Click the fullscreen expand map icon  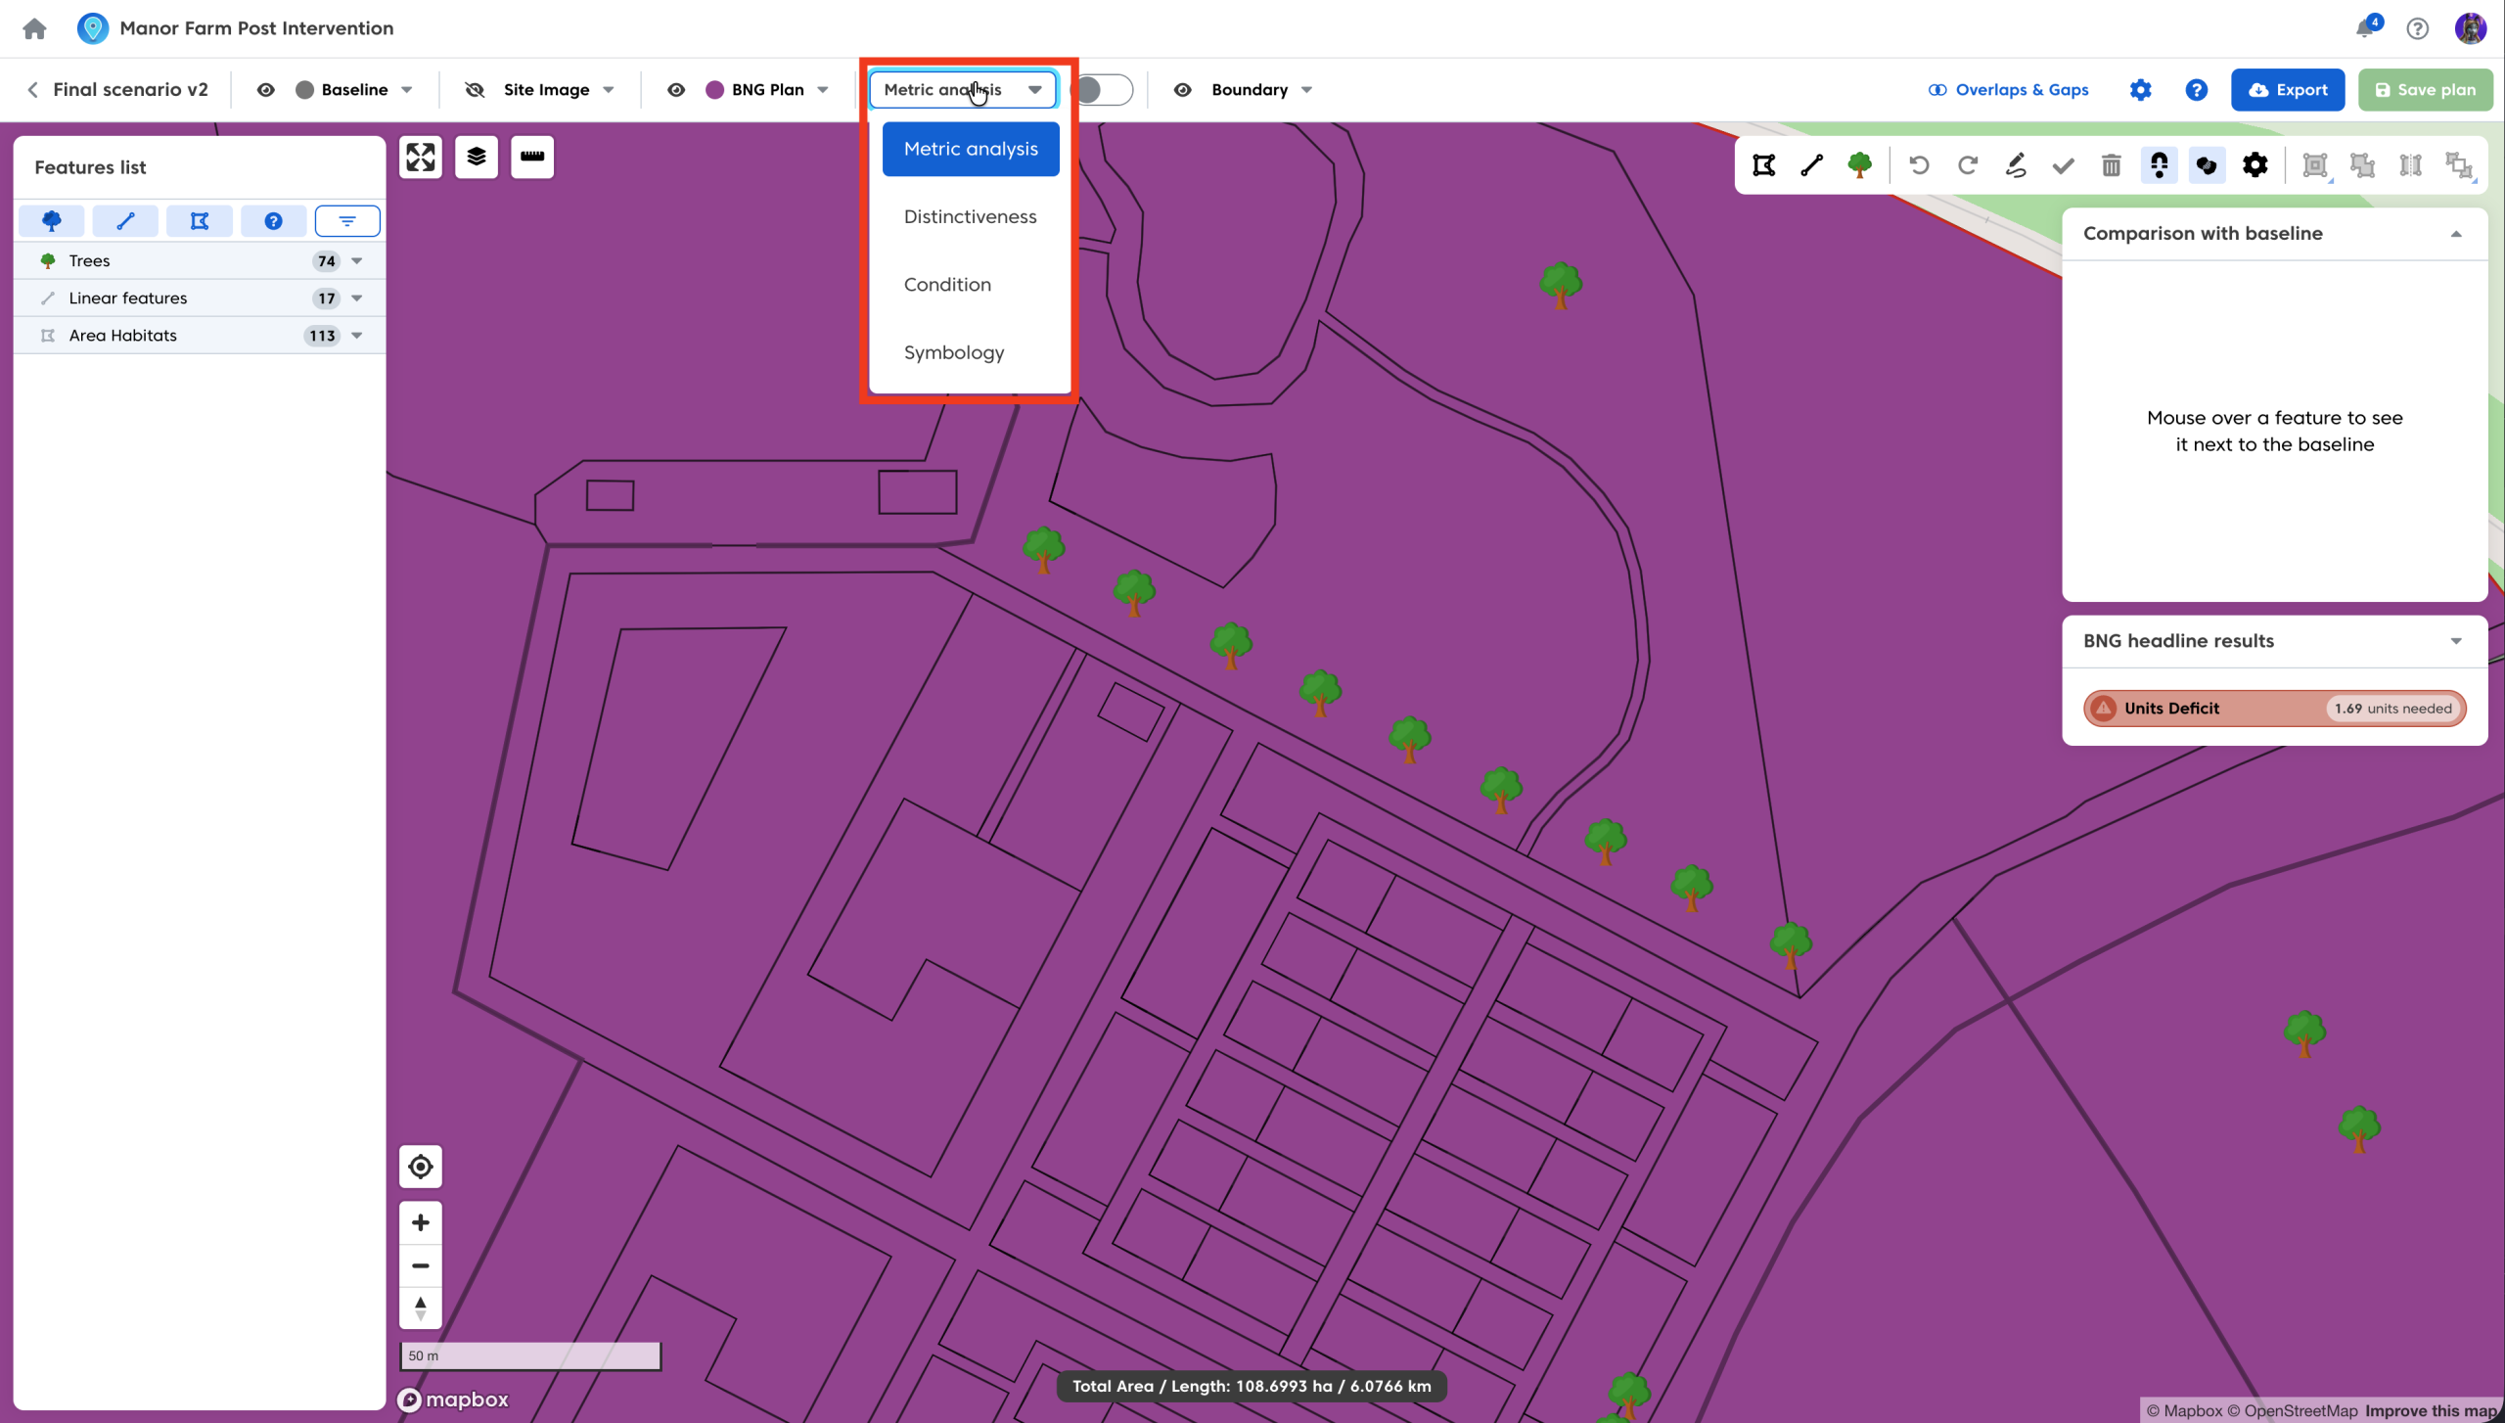421,158
